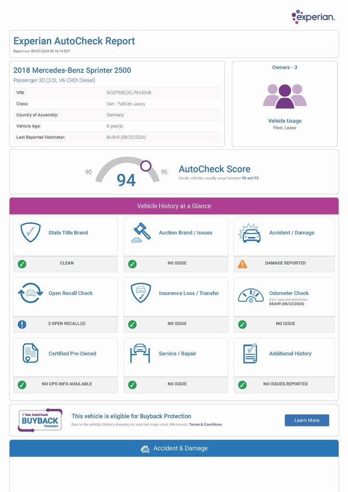The width and height of the screenshot is (348, 492).
Task: Click the green check beside CLEAN status
Action: point(22,264)
